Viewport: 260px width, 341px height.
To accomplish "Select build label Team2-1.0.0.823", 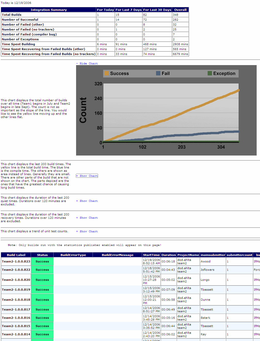I will point(16,261).
